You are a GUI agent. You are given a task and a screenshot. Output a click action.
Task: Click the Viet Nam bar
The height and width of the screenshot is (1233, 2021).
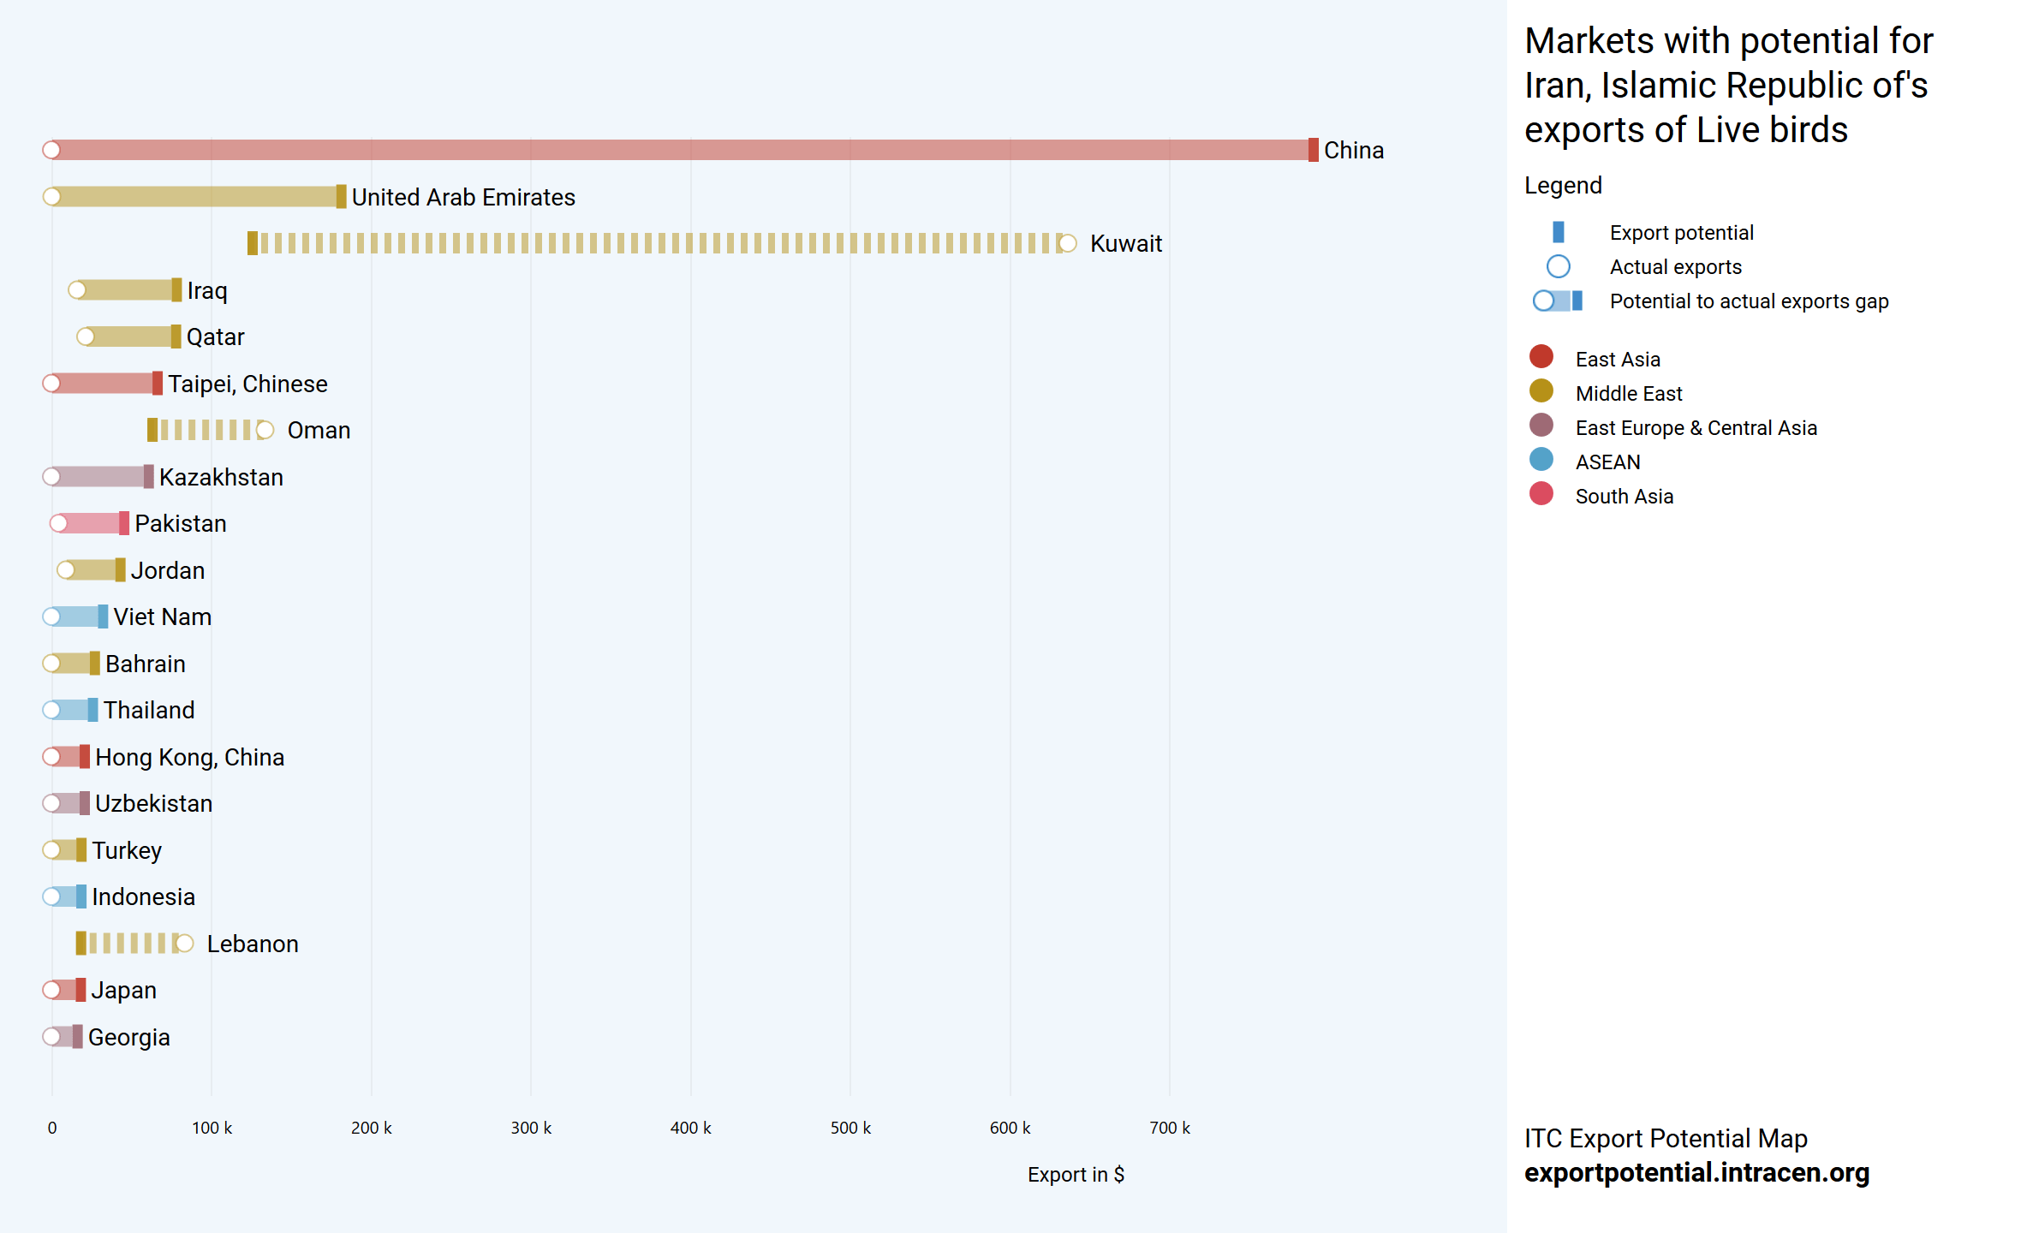[x=77, y=616]
